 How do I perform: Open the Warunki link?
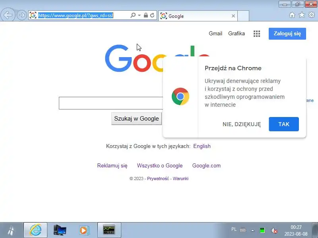[180, 178]
